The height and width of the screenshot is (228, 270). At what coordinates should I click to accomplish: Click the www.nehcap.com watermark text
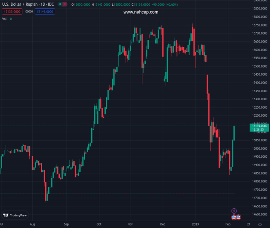pos(141,12)
